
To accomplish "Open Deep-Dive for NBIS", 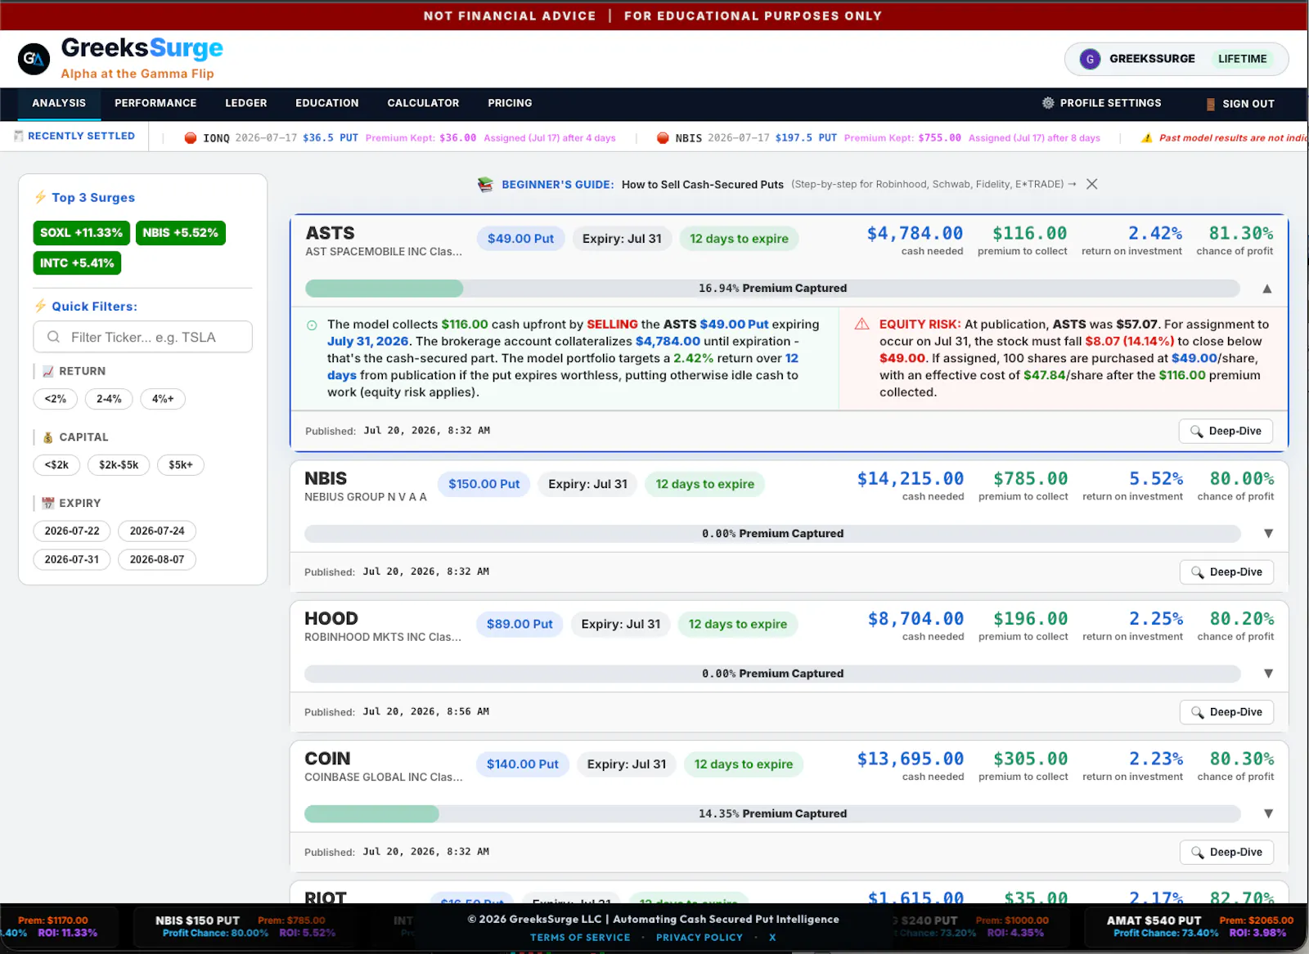I will pyautogui.click(x=1226, y=572).
